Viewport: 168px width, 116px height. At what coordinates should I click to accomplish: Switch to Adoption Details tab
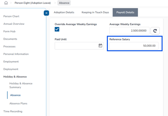(x=64, y=12)
